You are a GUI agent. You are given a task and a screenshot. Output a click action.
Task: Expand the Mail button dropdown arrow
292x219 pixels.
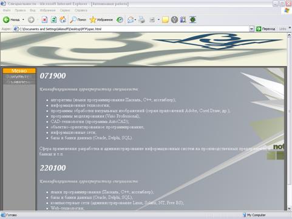click(x=135, y=19)
